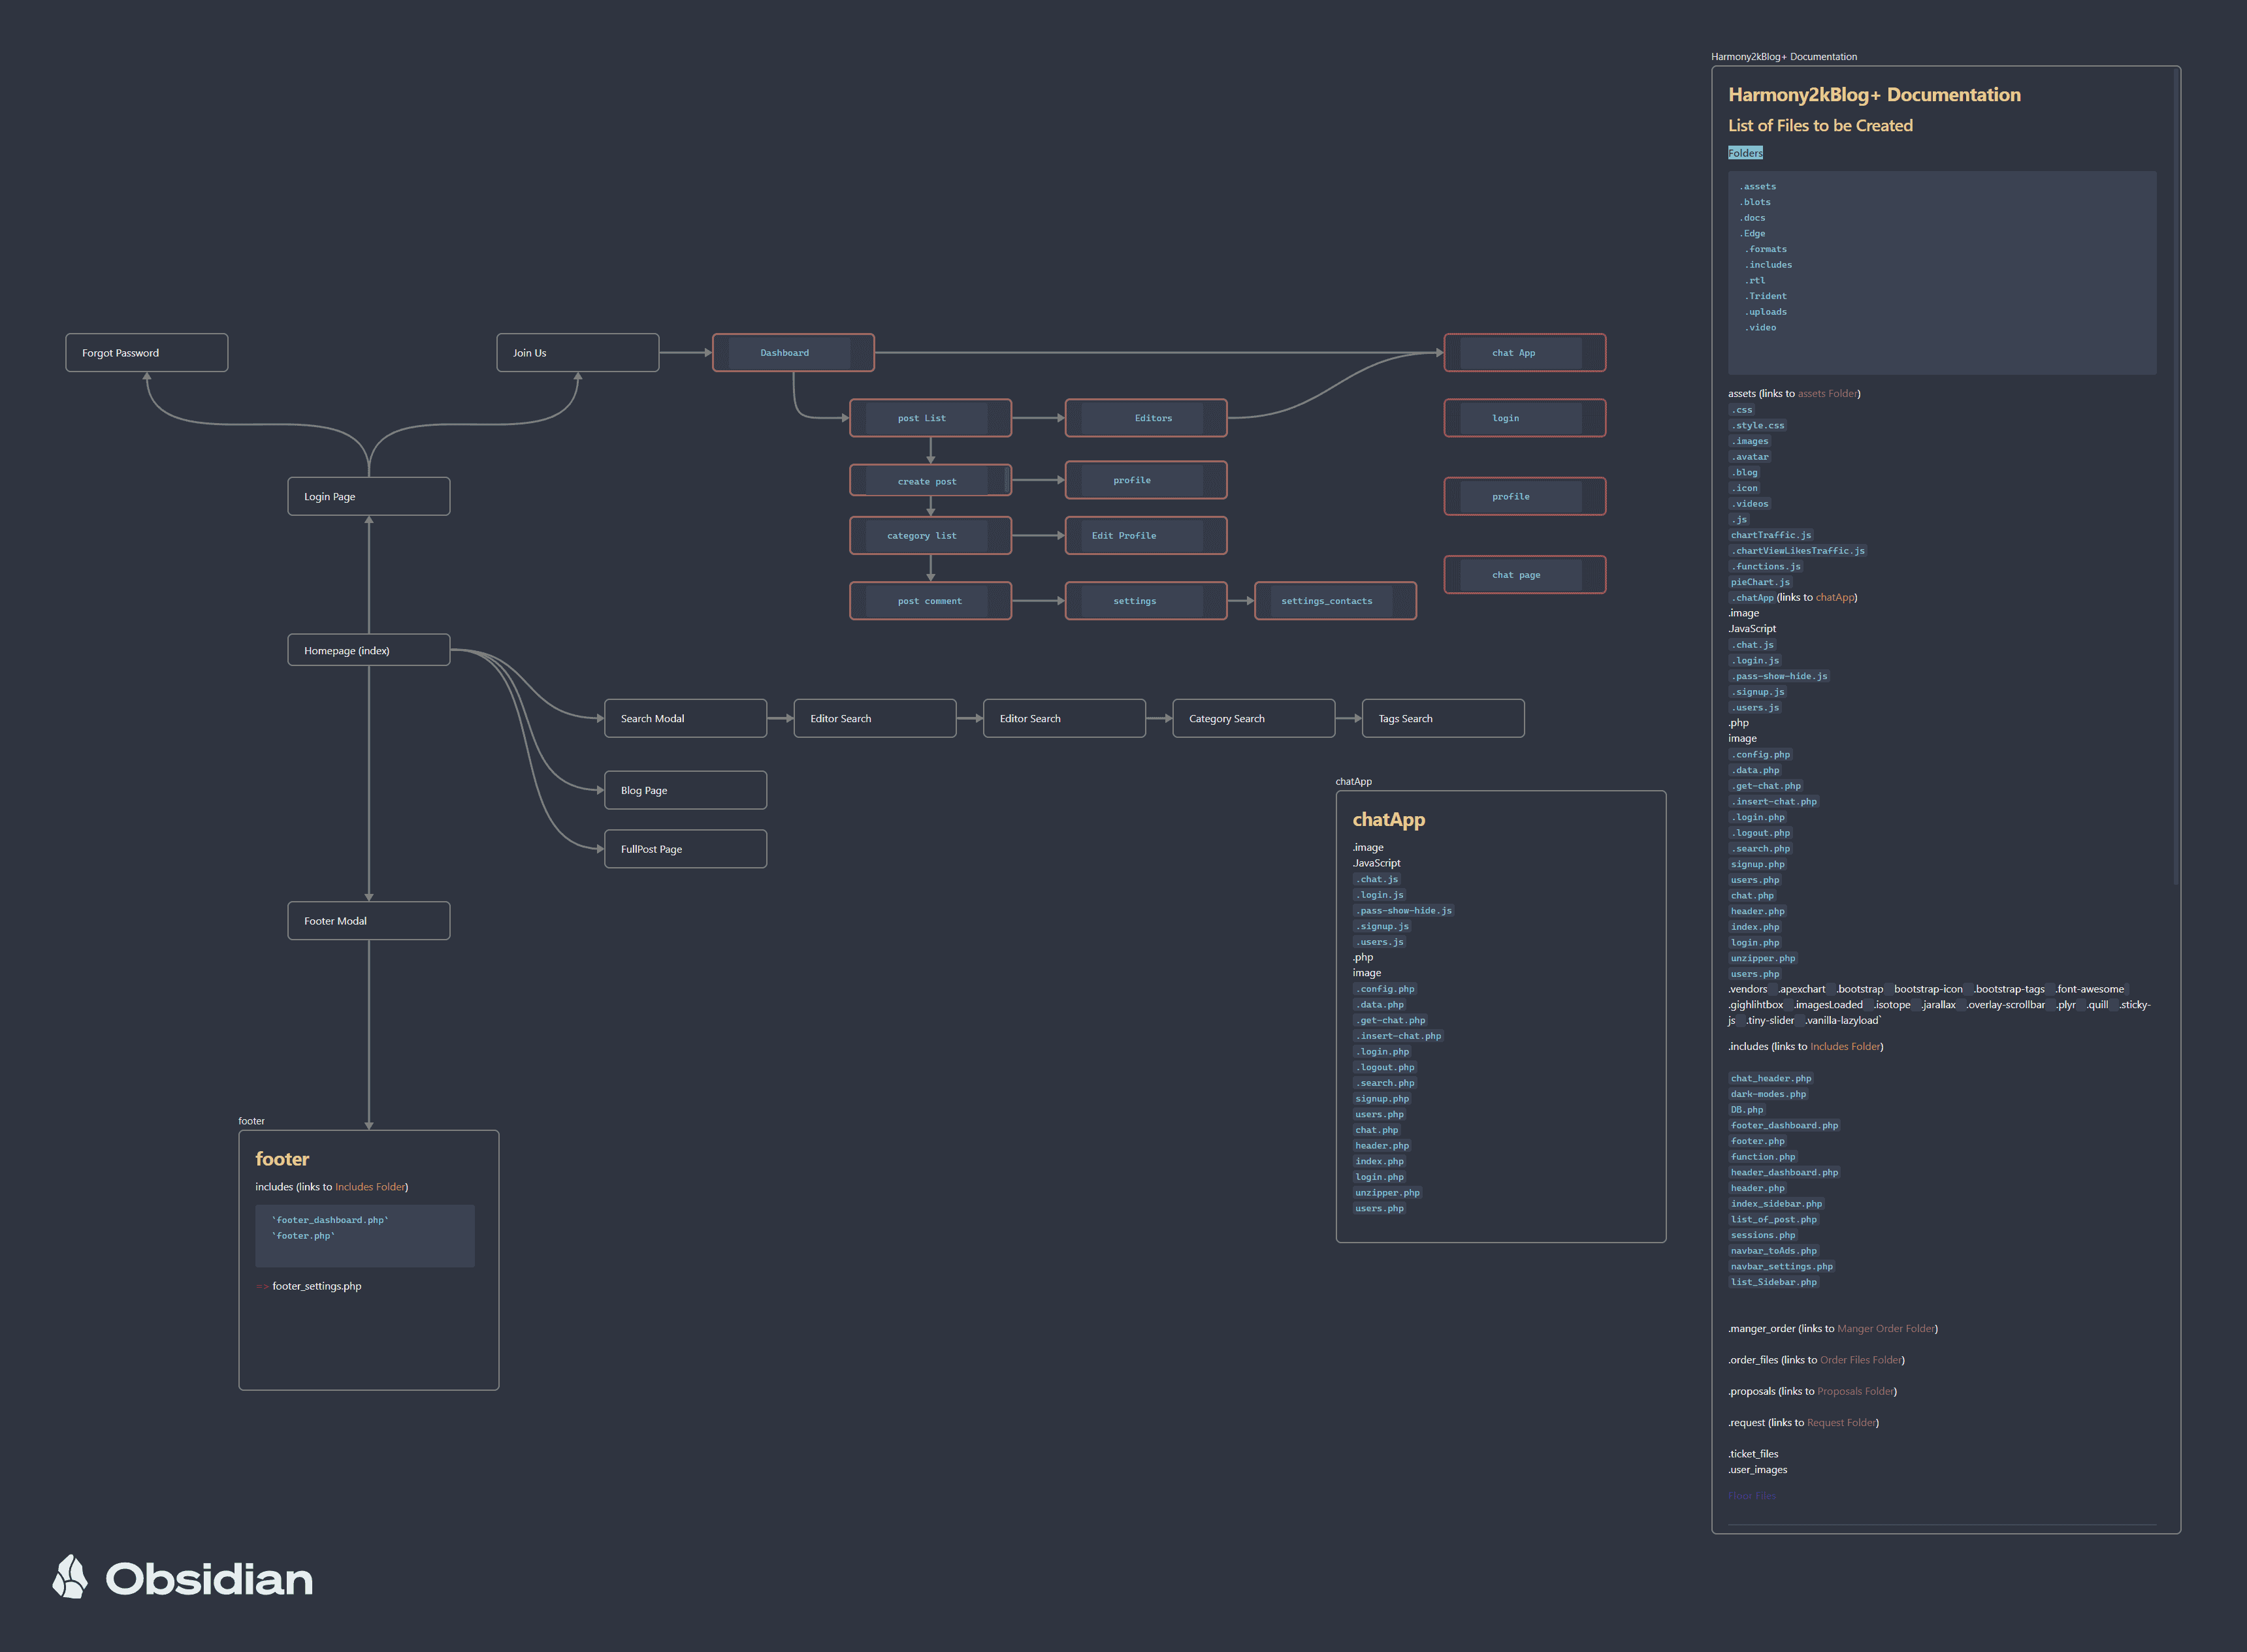Click .Trident in the folders code block
The width and height of the screenshot is (2247, 1652).
point(1766,296)
